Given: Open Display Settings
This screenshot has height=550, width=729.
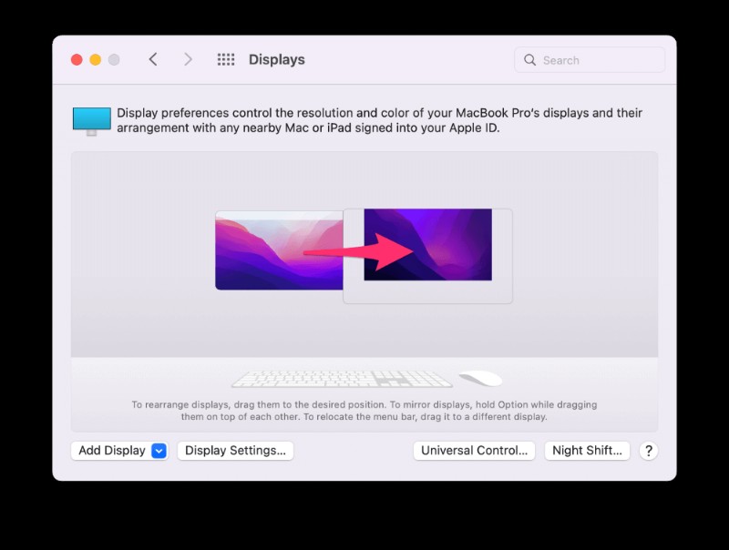Looking at the screenshot, I should tap(235, 450).
